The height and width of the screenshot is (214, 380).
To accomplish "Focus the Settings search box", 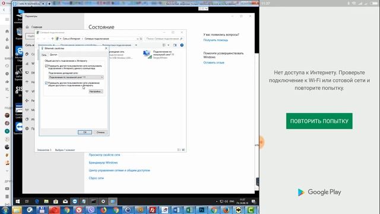I will (30, 36).
